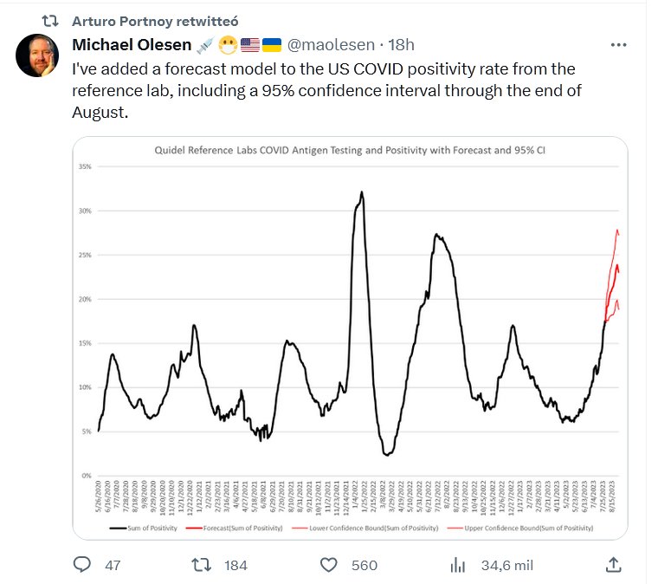Click the tweet text about forecast model

[x=325, y=90]
